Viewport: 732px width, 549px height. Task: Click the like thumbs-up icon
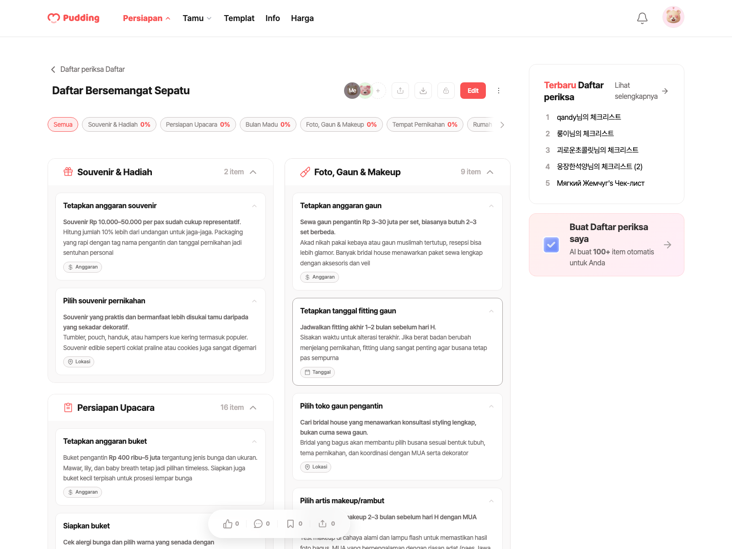point(228,524)
